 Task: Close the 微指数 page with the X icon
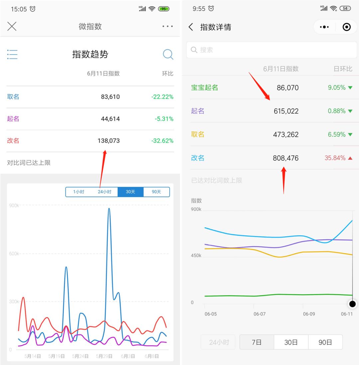click(x=12, y=26)
